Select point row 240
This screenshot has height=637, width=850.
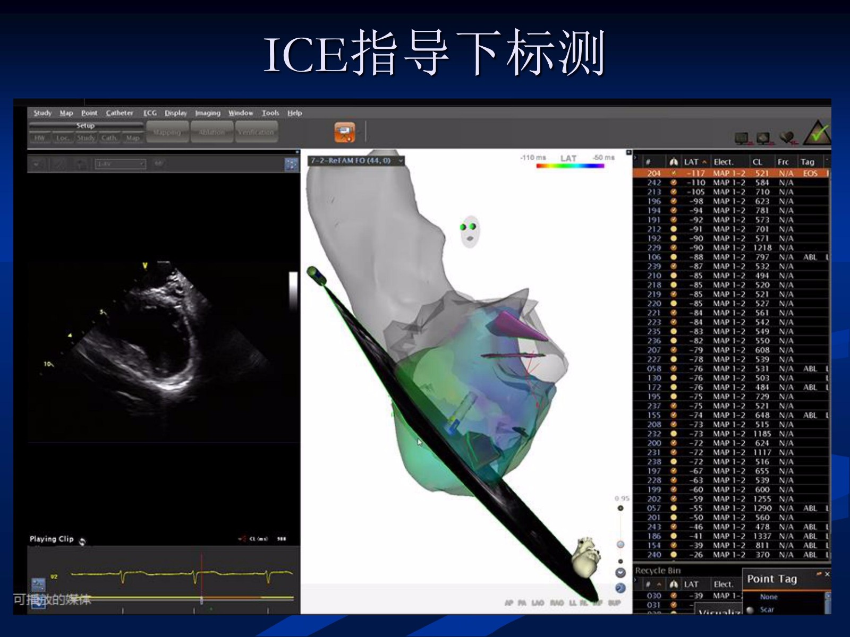tap(731, 555)
